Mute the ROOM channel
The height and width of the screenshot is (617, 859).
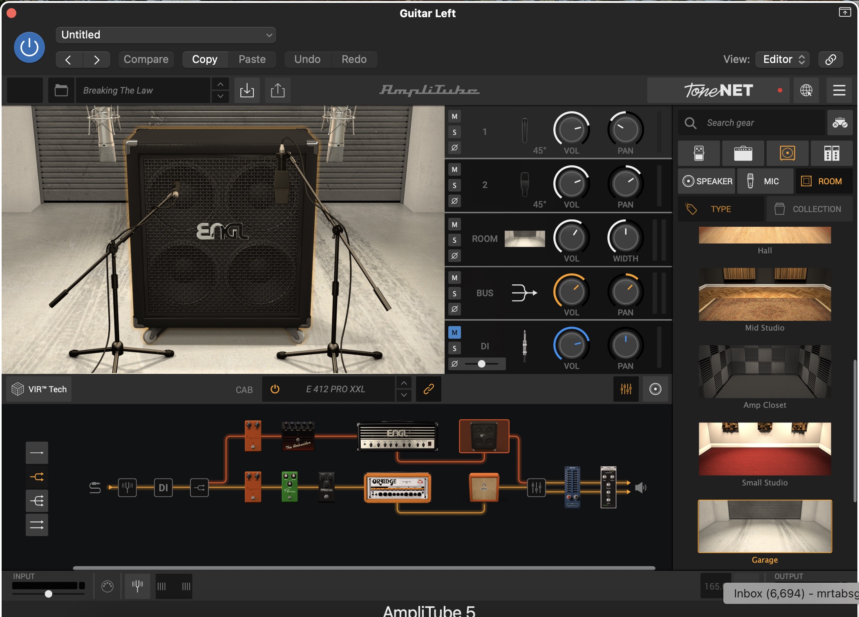(454, 224)
